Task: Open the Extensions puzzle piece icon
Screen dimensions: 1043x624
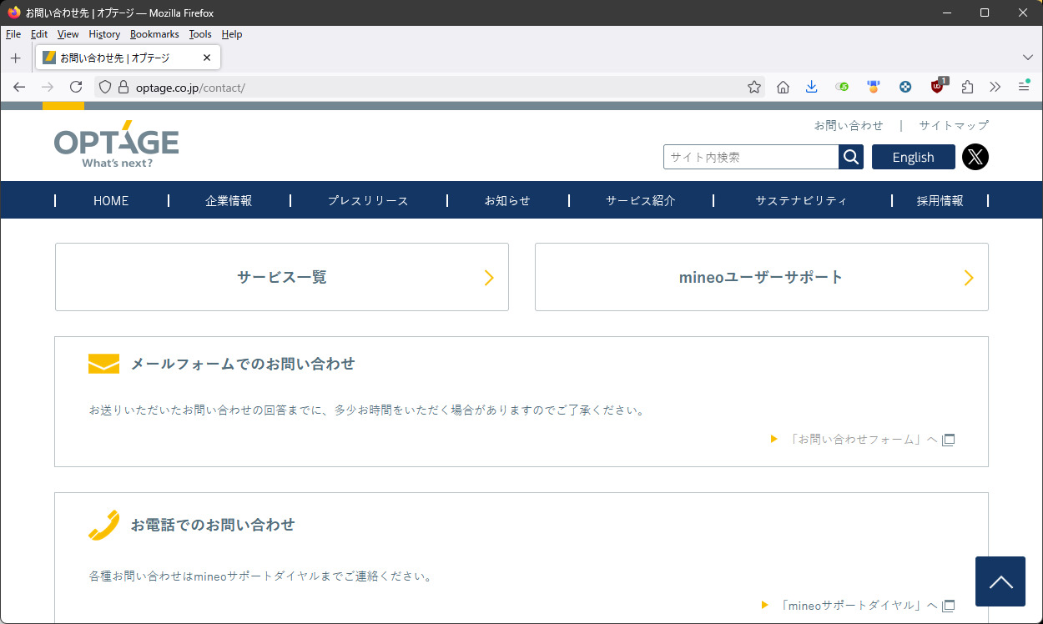Action: (x=967, y=87)
